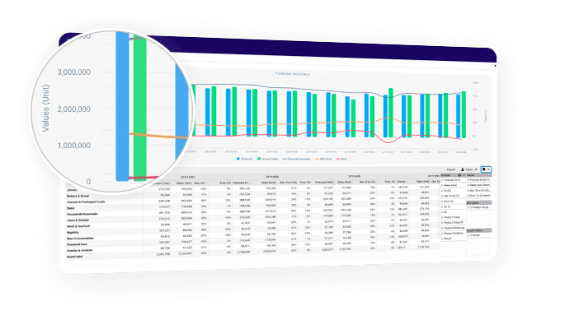Viewport: 584px width, 320px height.
Task: Click the 3,000,000 axis label in magnifier
Action: tap(73, 72)
